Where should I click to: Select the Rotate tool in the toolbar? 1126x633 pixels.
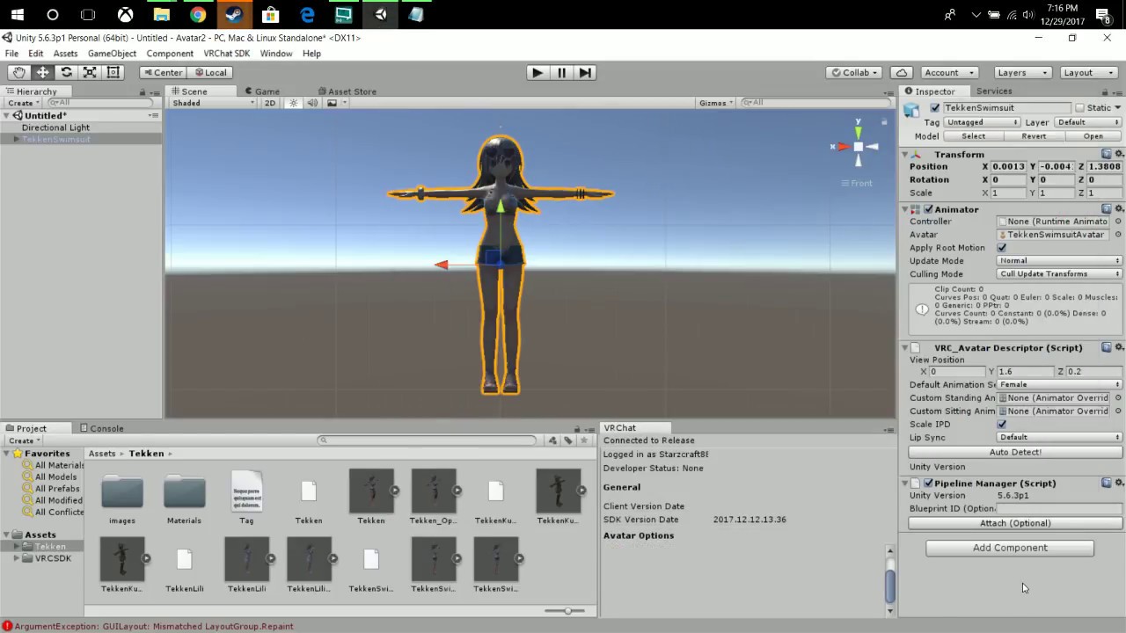tap(66, 72)
